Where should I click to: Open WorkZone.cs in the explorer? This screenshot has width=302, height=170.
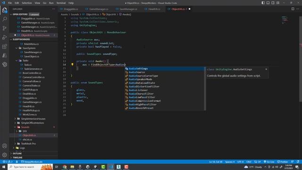click(29, 114)
